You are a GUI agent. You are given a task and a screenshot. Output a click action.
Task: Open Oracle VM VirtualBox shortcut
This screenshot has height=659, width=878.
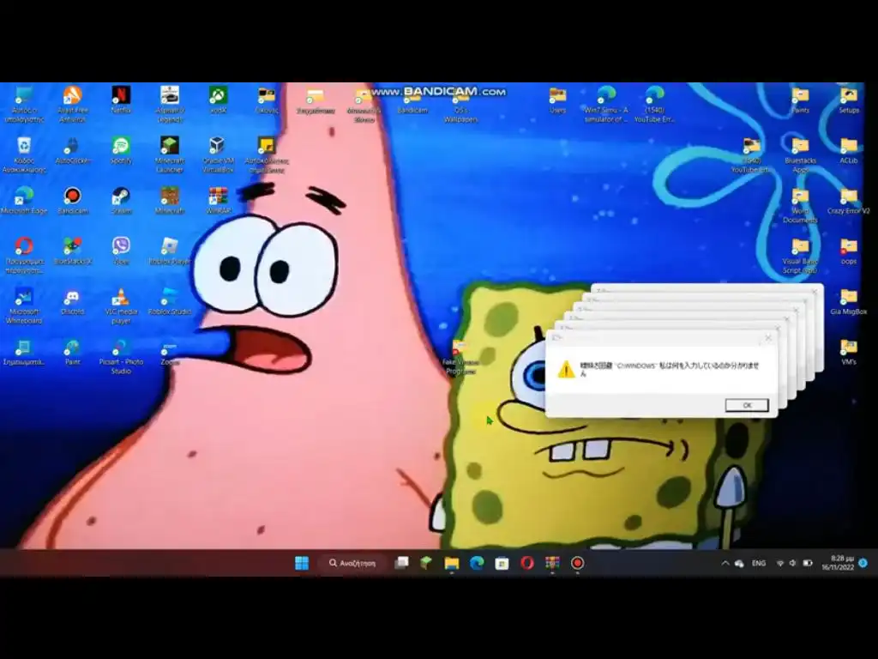218,154
